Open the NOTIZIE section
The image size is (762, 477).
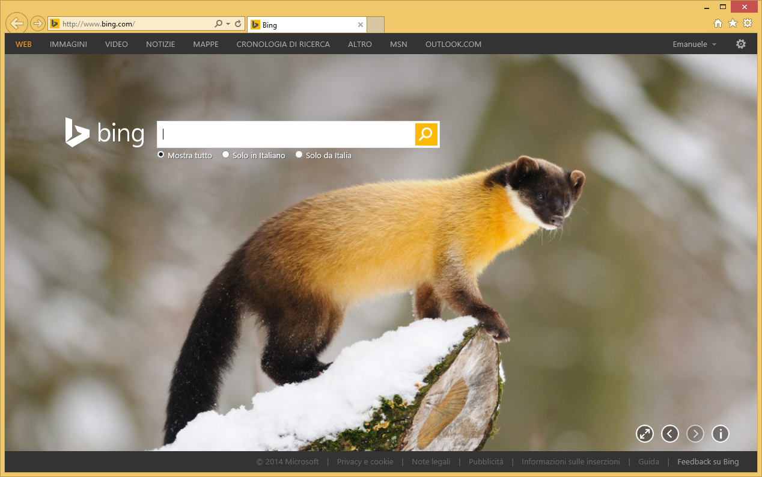tap(160, 44)
